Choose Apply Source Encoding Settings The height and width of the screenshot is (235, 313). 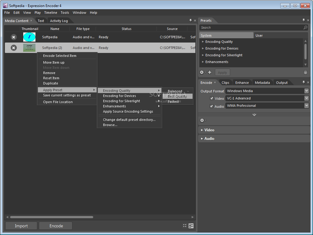pos(129,111)
